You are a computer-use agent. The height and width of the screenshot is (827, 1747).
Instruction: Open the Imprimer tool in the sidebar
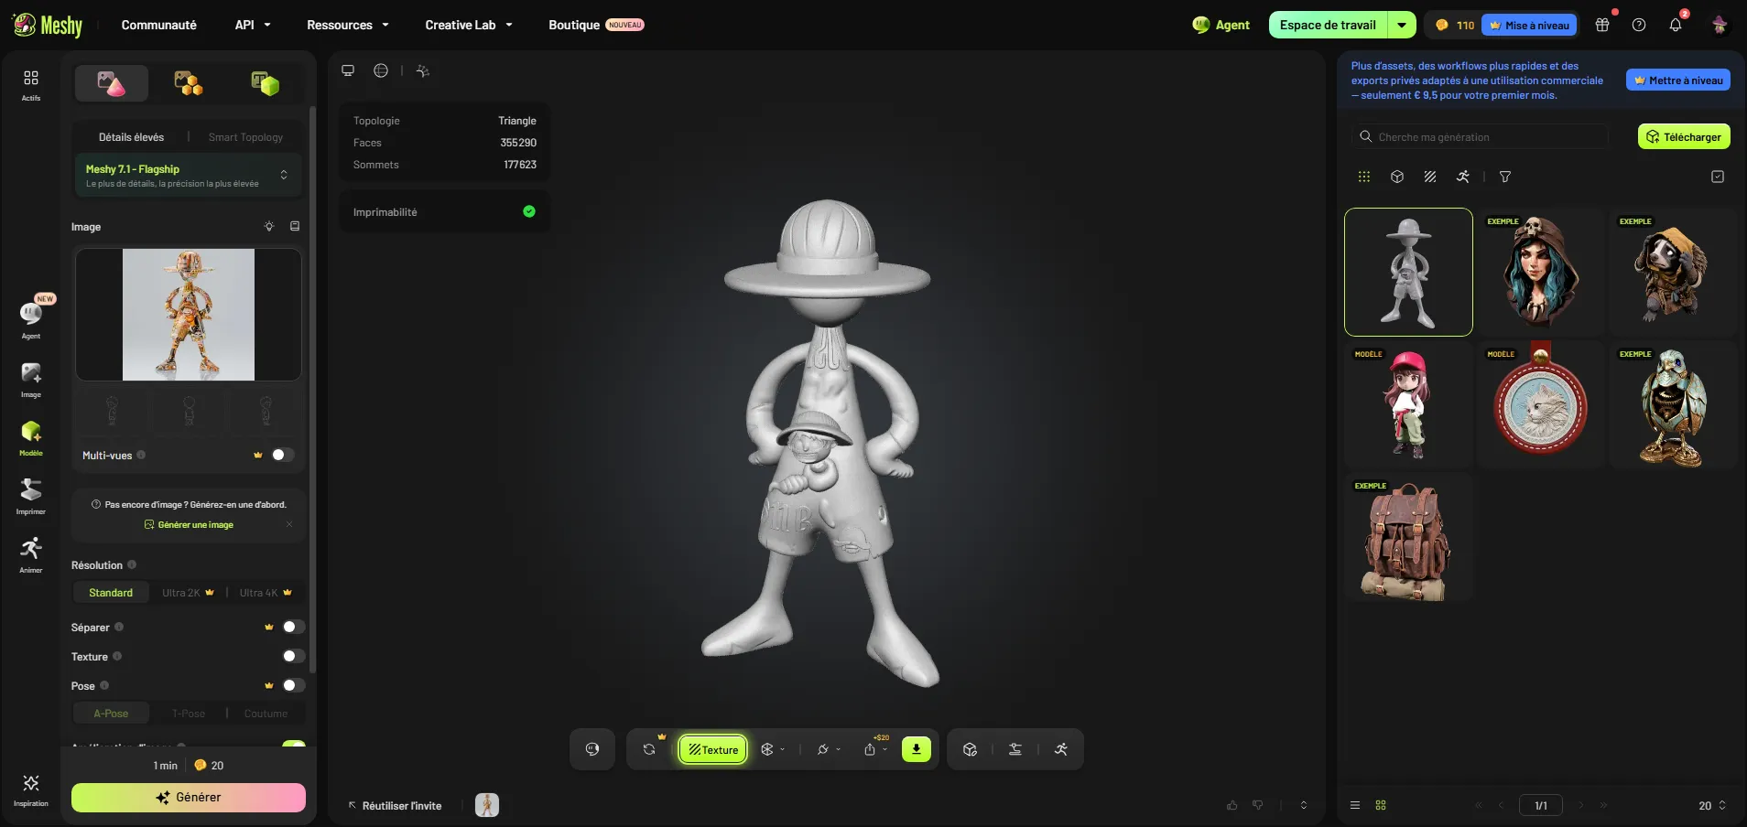[31, 497]
